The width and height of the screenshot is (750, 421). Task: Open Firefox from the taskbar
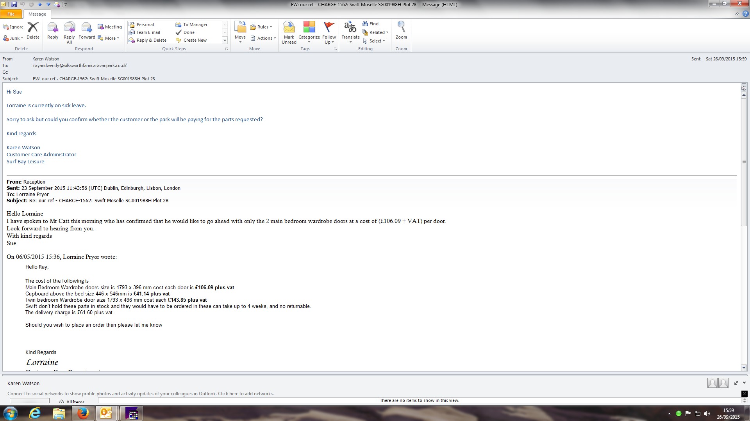pos(83,413)
